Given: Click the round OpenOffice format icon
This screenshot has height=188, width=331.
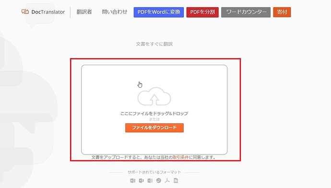Looking at the screenshot, I should (158, 181).
